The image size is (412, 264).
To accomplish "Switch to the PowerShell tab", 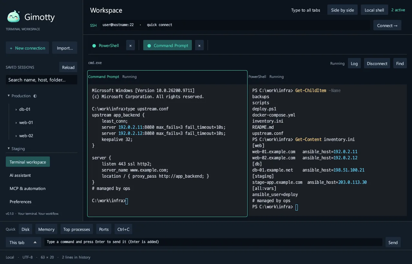I will pos(106,45).
